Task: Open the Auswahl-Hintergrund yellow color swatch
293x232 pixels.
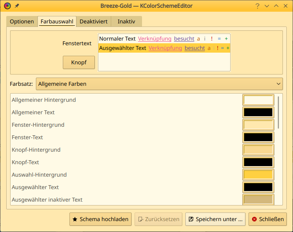Action: [258, 175]
